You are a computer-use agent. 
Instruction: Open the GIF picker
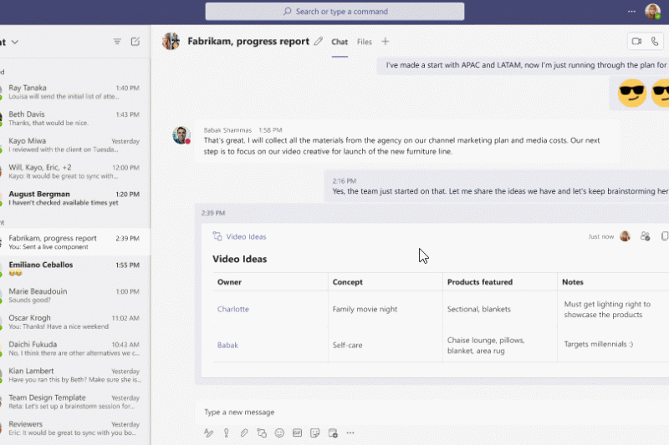[298, 433]
